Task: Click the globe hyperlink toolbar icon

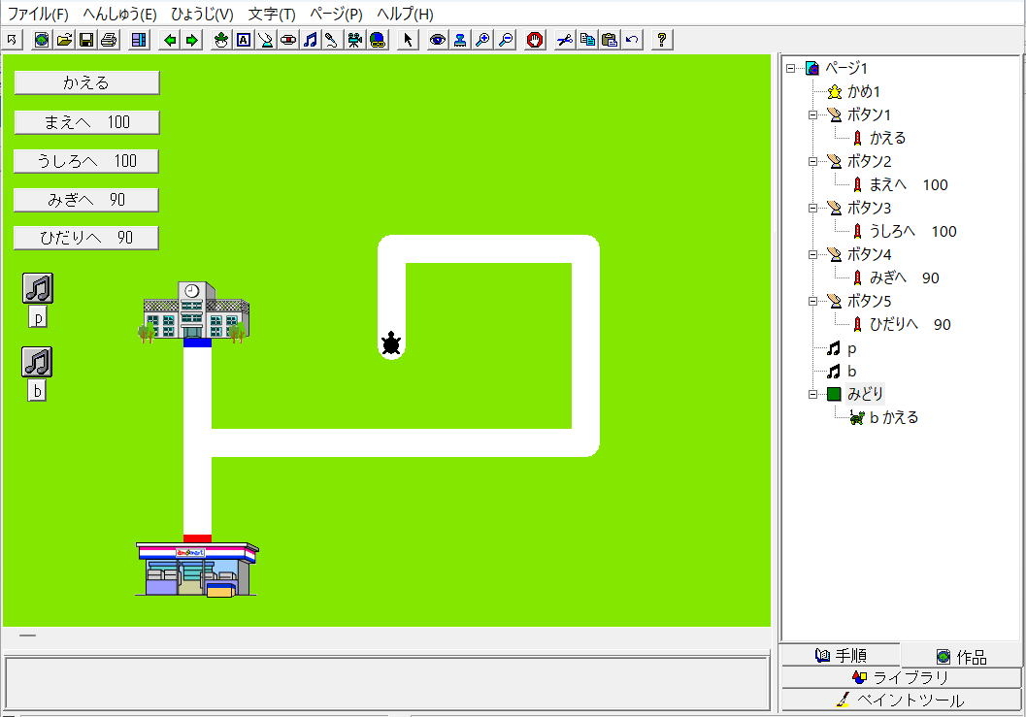Action: tap(378, 40)
